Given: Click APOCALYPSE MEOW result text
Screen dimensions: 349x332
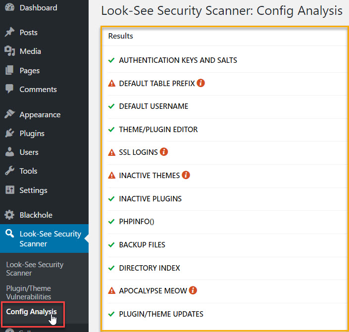Looking at the screenshot, I should 153,290.
